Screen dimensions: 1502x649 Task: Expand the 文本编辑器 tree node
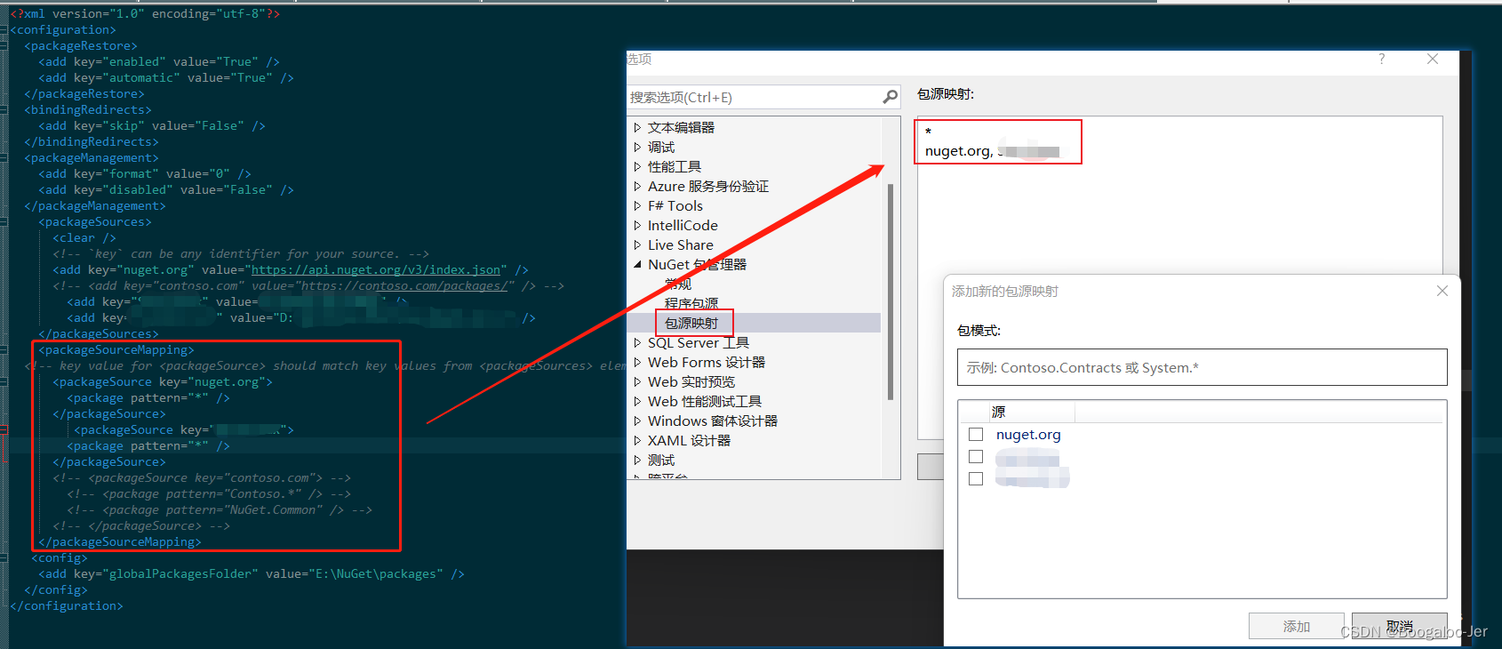pyautogui.click(x=637, y=127)
